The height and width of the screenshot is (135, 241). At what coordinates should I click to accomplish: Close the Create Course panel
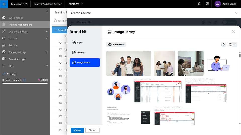[236, 13]
